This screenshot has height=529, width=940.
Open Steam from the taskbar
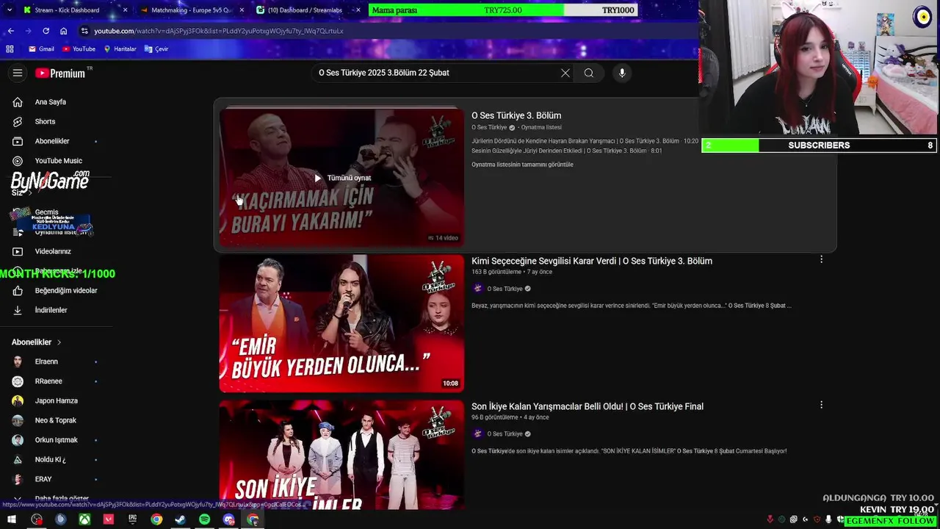tap(180, 519)
